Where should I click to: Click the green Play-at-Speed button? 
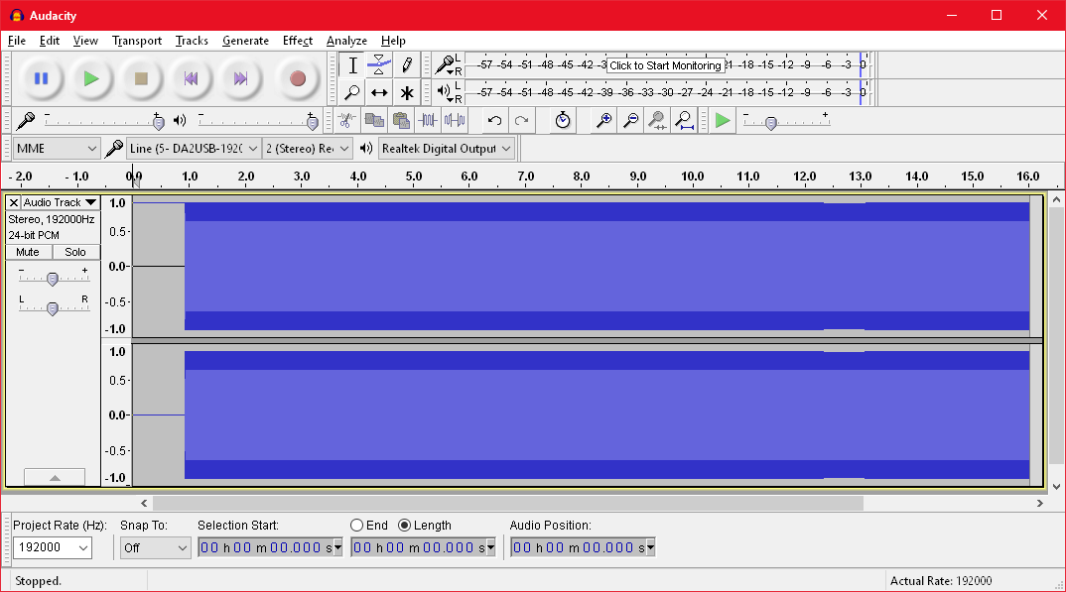coord(723,121)
